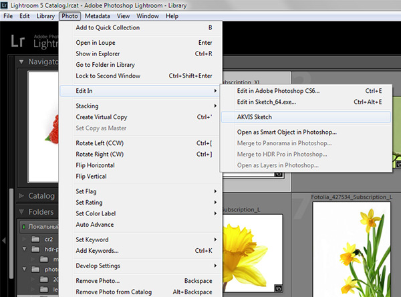401x297 pixels.
Task: Choose Flip Horizontal
Action: click(x=140, y=165)
